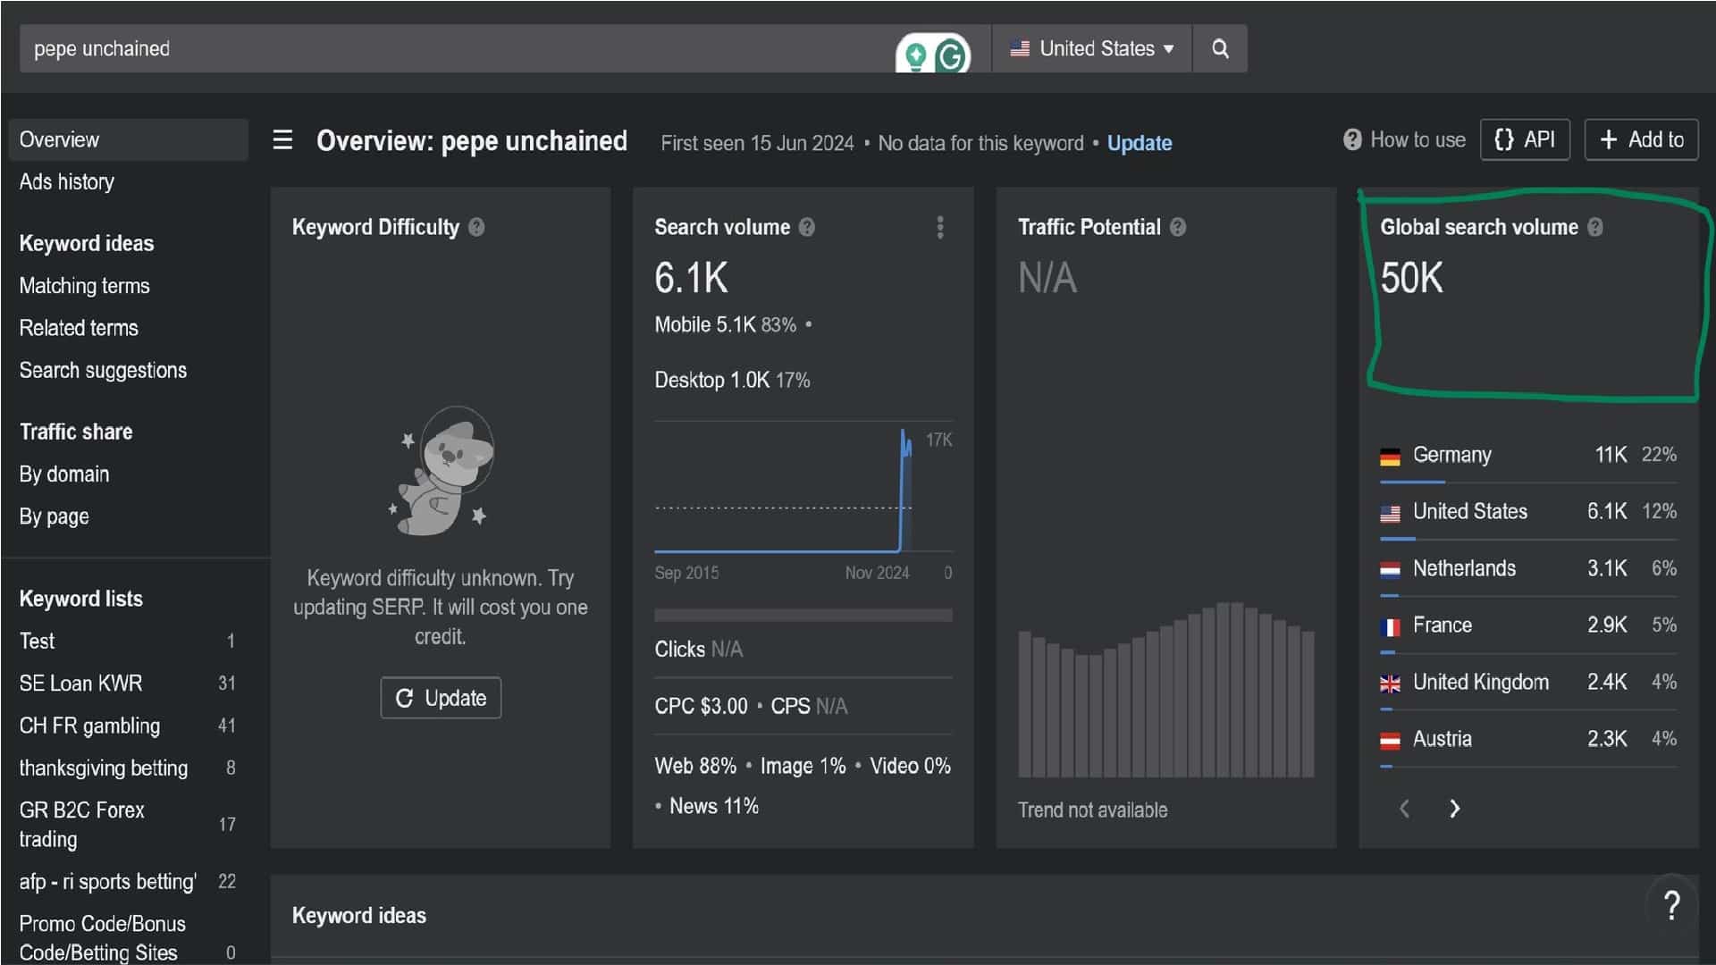Click the help icon beside Global search volume
The width and height of the screenshot is (1716, 965).
click(x=1594, y=227)
